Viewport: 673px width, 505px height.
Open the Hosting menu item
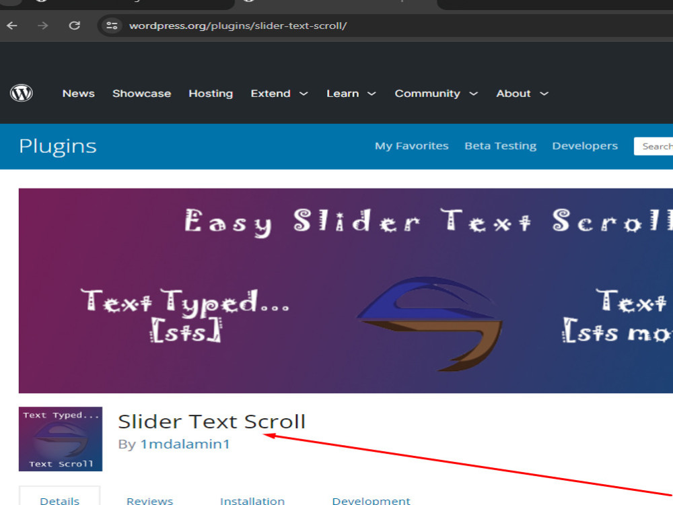(211, 94)
